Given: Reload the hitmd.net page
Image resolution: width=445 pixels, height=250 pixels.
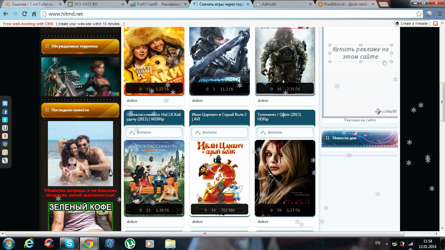Looking at the screenshot, I should coord(24,14).
